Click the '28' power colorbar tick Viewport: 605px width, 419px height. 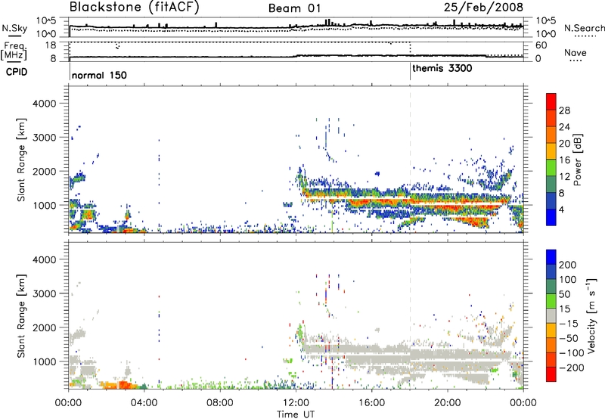tap(564, 110)
